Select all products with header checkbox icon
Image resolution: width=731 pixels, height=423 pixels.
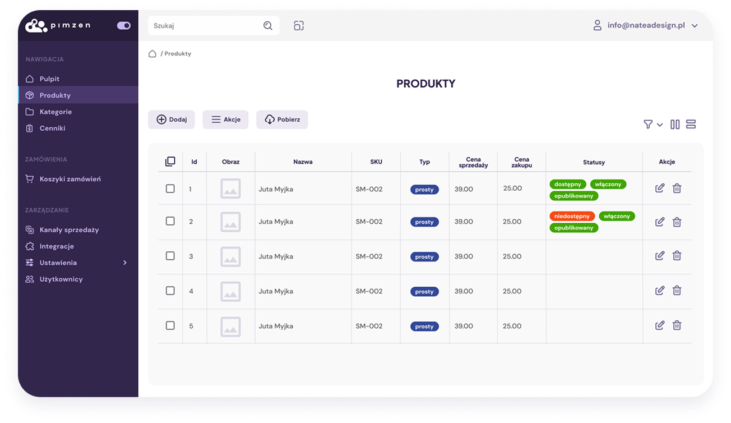point(170,162)
